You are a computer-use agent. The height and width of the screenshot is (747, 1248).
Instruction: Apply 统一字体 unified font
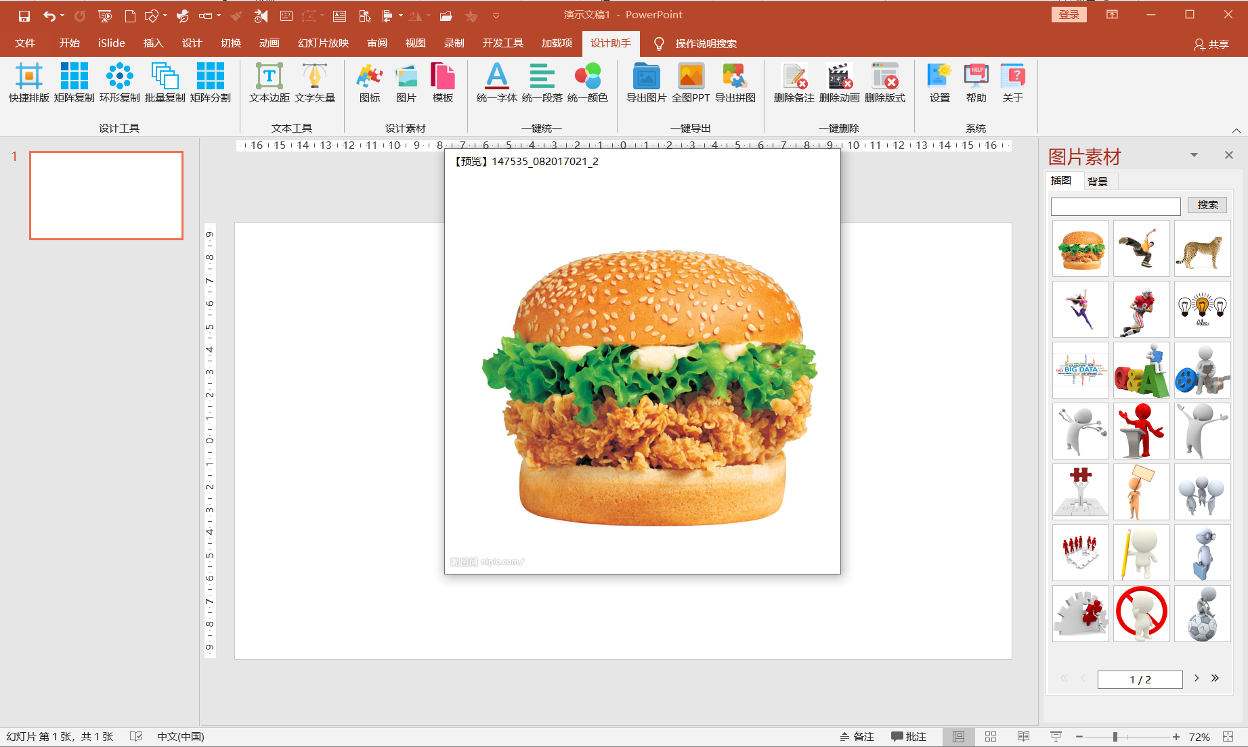pyautogui.click(x=497, y=83)
